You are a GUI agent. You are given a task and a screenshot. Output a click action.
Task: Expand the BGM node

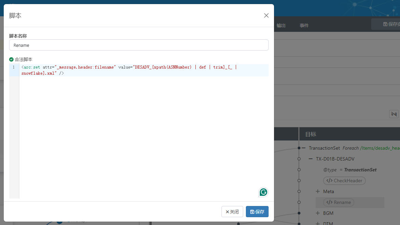(318, 213)
